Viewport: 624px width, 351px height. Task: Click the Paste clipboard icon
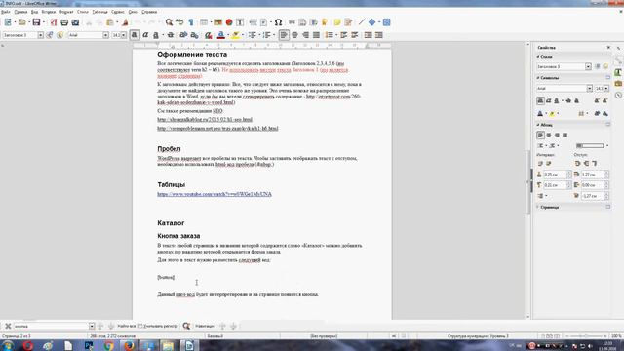110,22
